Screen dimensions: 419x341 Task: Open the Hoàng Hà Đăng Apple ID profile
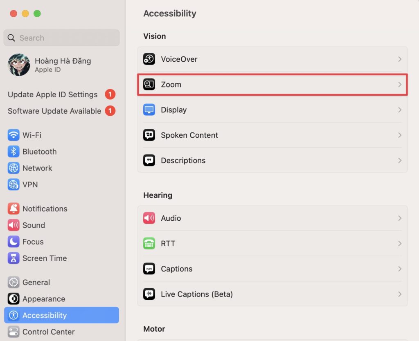pyautogui.click(x=61, y=65)
